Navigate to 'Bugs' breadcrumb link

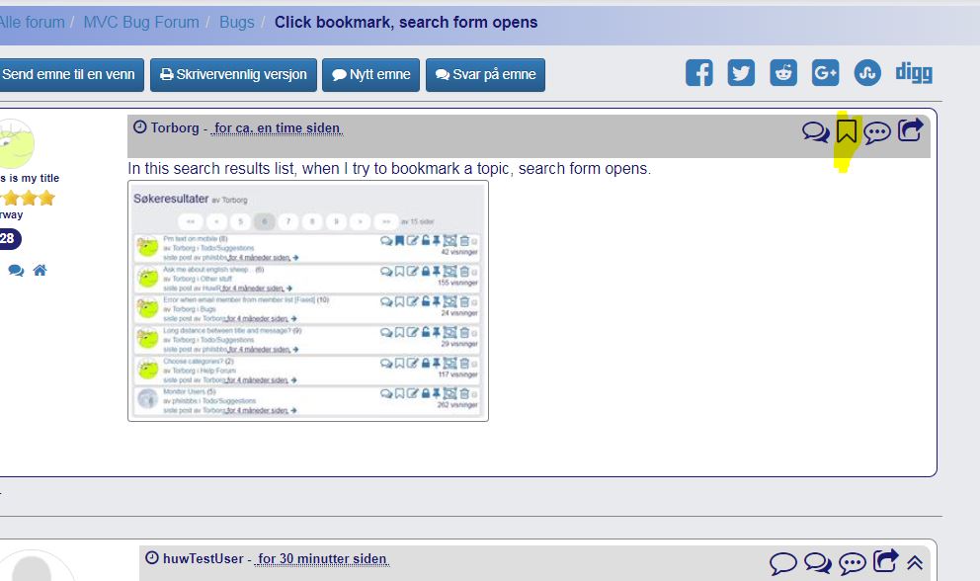click(236, 22)
